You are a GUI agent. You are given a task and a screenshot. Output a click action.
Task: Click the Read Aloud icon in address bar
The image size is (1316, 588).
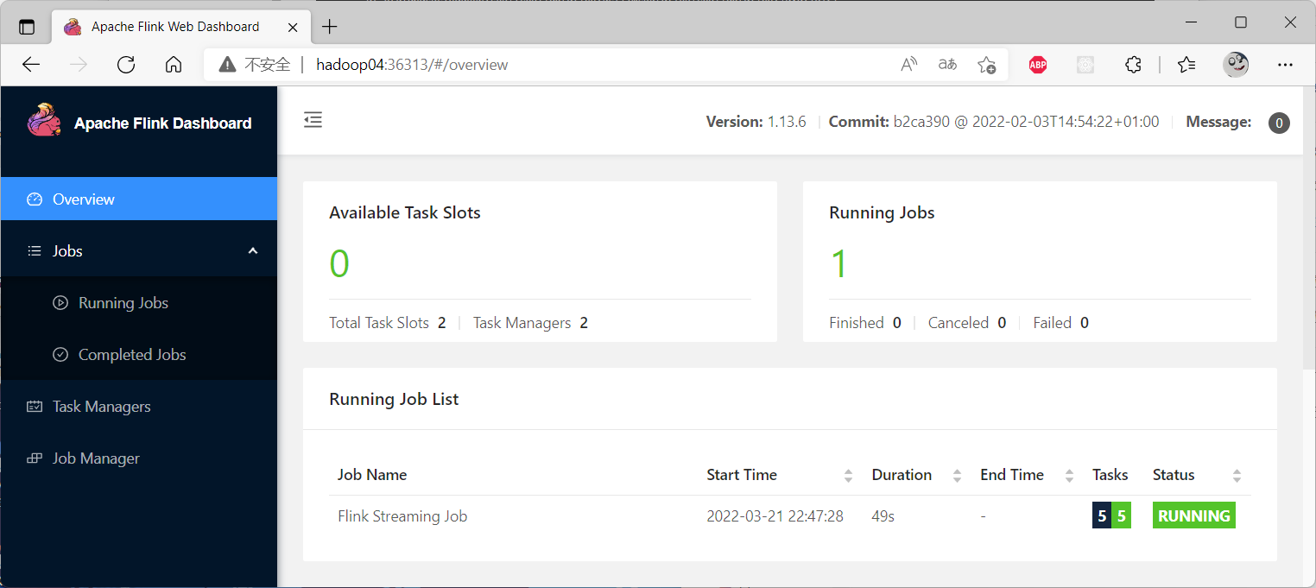point(908,65)
